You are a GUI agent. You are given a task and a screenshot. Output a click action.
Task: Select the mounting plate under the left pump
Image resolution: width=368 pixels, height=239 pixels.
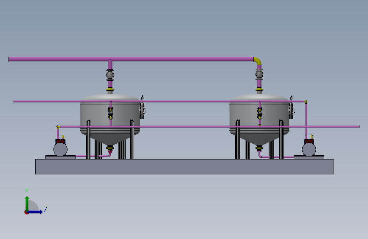[61, 157]
